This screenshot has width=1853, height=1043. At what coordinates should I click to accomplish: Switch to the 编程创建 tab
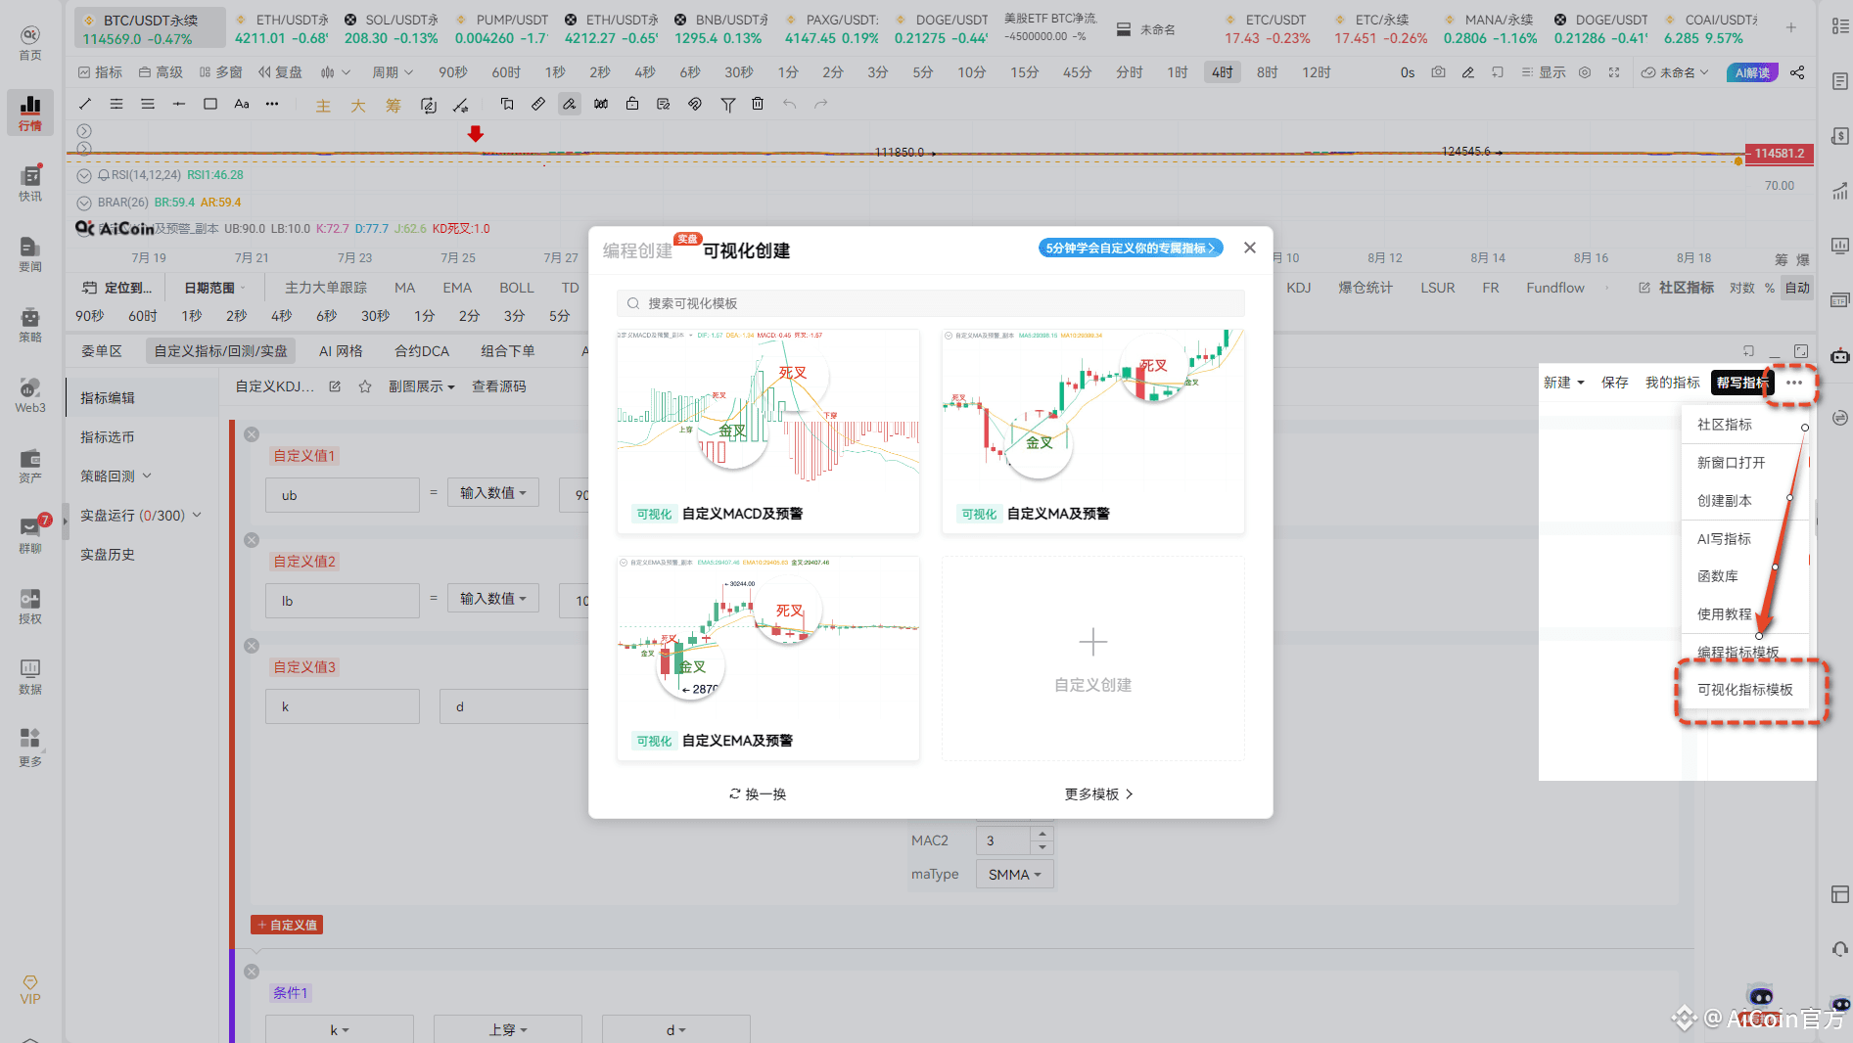[637, 250]
